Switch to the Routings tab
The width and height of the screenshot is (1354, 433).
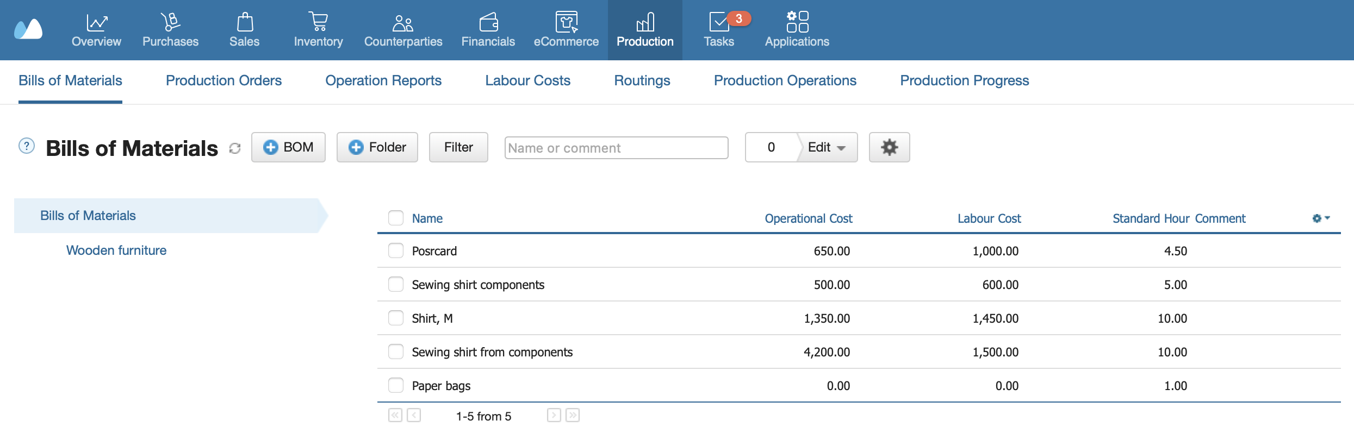tap(642, 80)
